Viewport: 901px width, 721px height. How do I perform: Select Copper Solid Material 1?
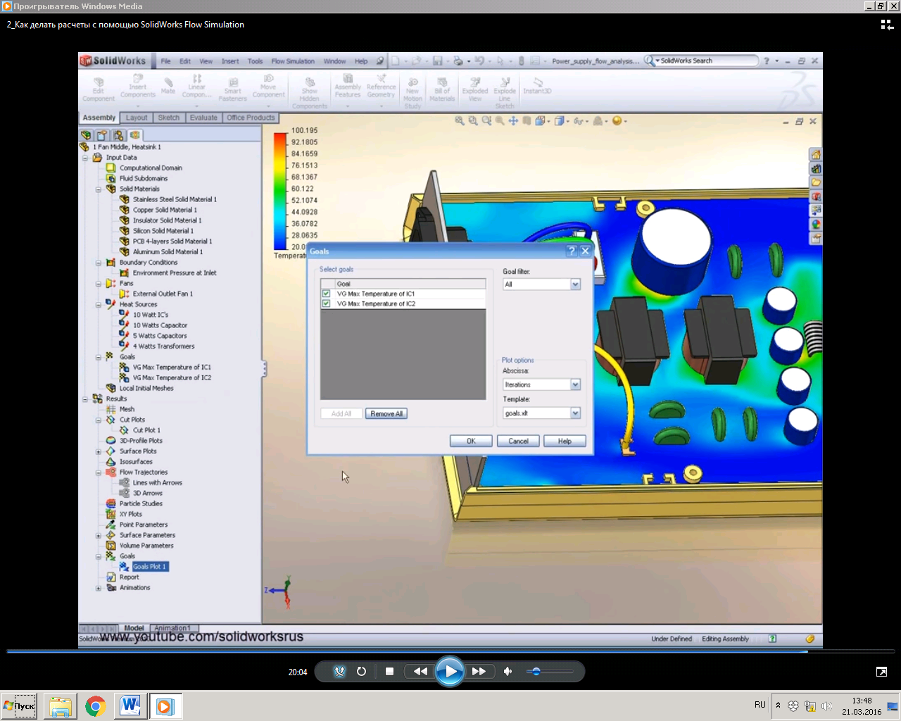tap(158, 210)
